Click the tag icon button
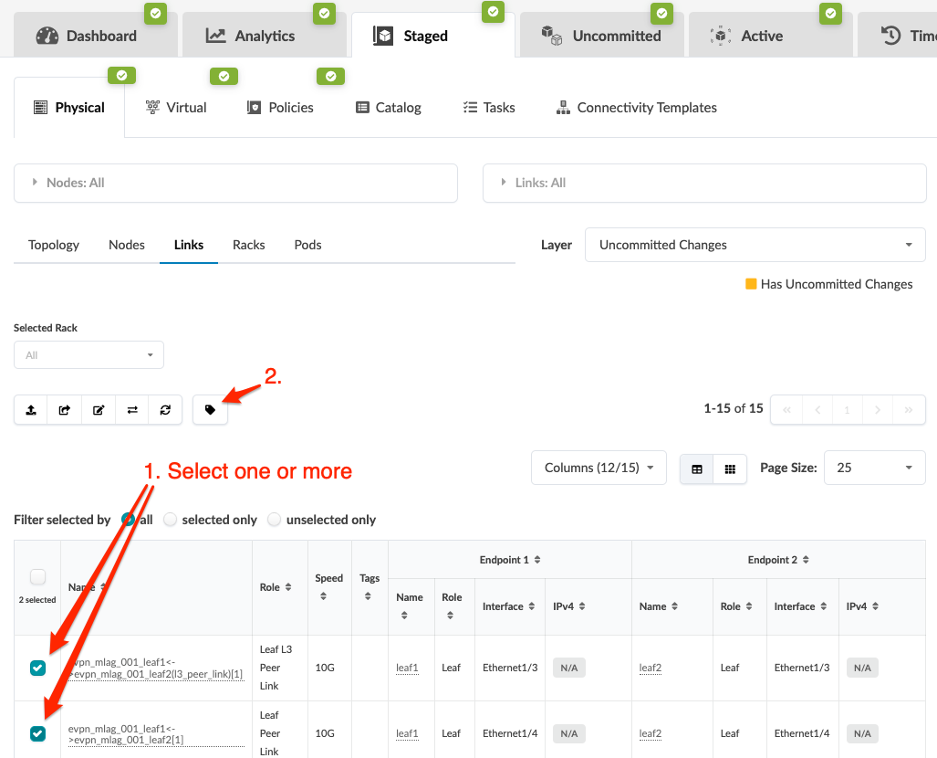Viewport: 937px width, 758px height. (x=211, y=410)
